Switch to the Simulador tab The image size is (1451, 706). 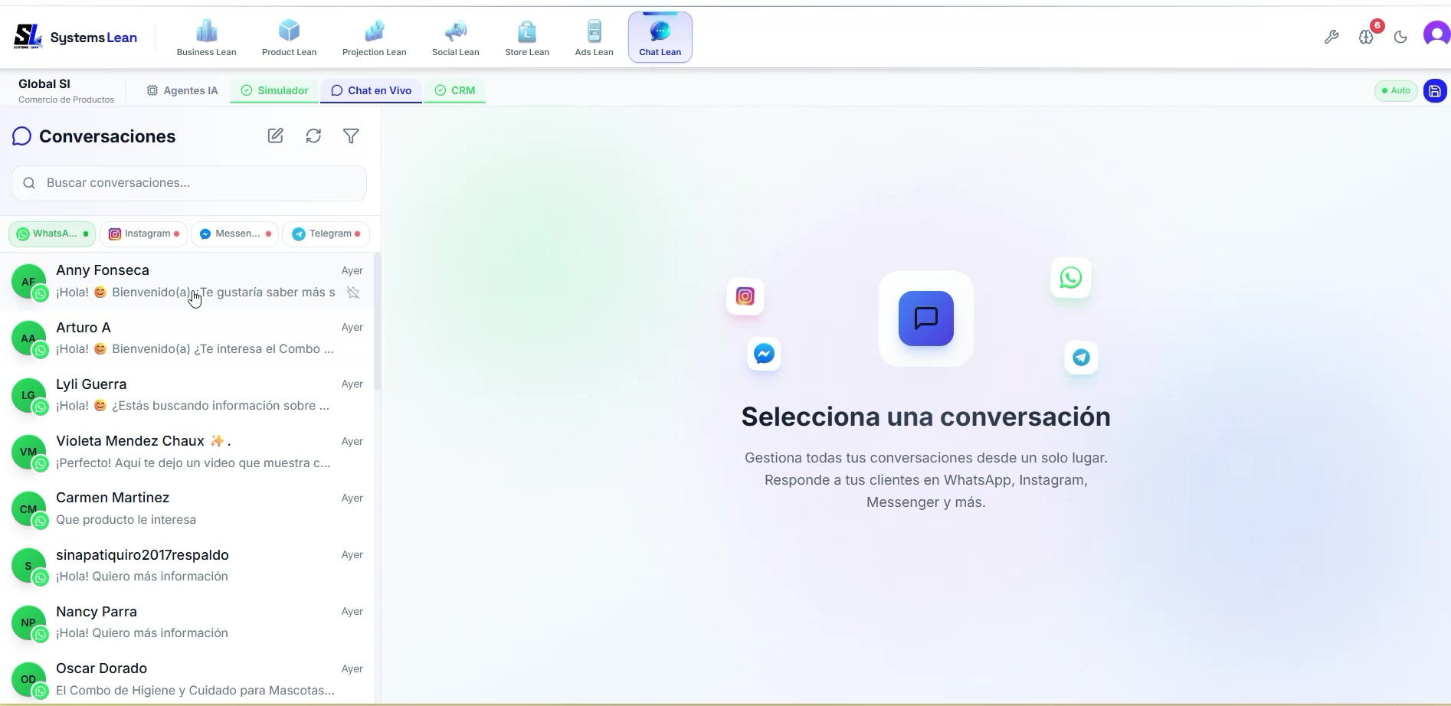(x=274, y=90)
